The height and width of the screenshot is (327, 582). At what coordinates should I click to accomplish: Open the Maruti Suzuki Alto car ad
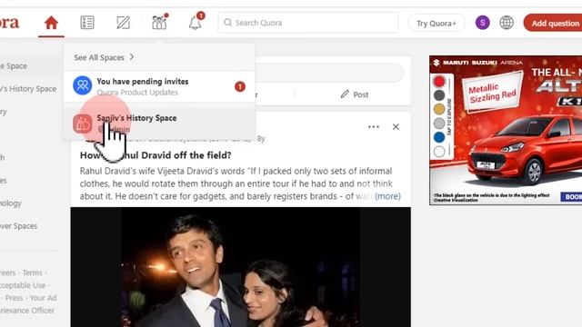(506, 130)
